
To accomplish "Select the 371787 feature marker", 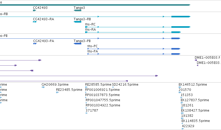I will pos(87,113).
